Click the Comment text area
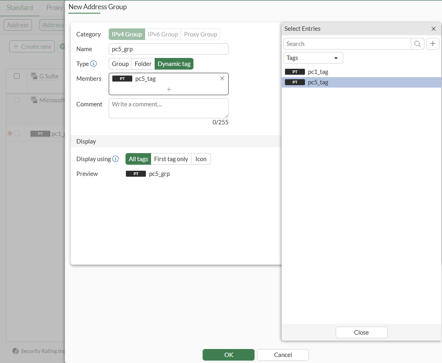Viewport: 442px width, 363px height. click(x=168, y=108)
